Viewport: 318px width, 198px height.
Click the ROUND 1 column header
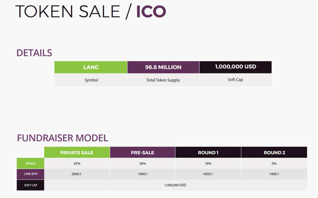coord(208,152)
